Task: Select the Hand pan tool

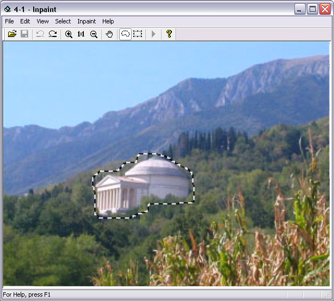Action: click(x=109, y=34)
